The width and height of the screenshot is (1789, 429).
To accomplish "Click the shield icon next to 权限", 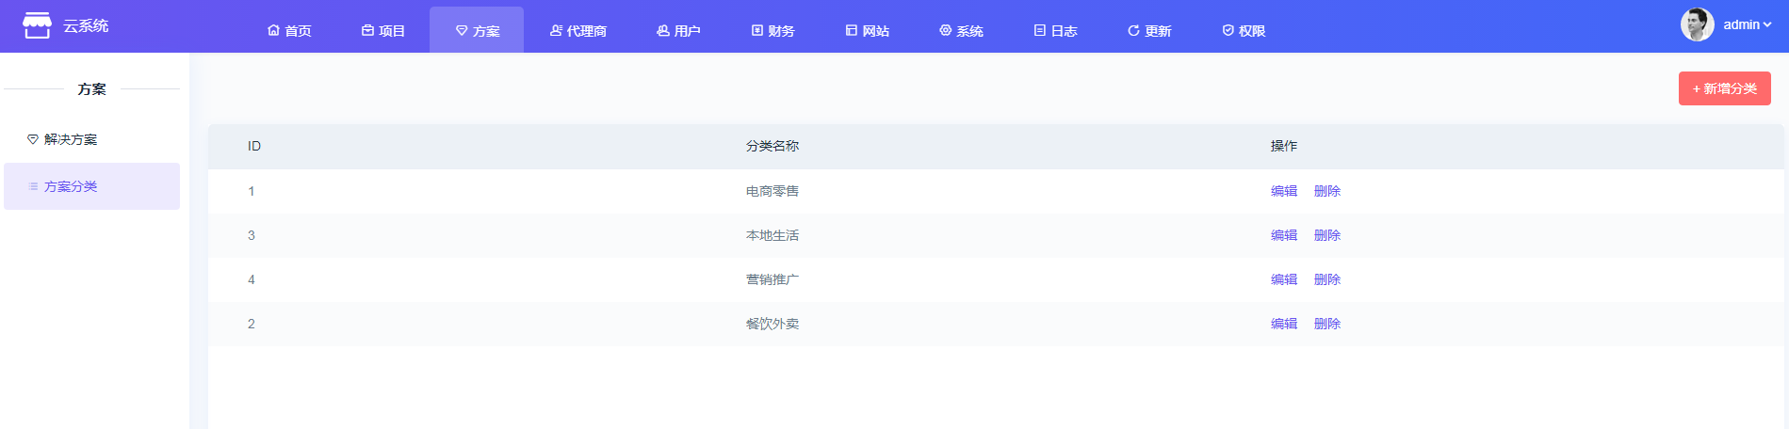I will [1228, 30].
